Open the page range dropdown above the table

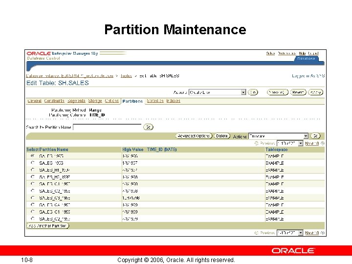(x=290, y=143)
